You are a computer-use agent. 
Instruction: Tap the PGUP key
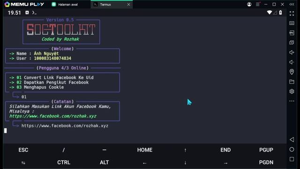[x=266, y=150]
